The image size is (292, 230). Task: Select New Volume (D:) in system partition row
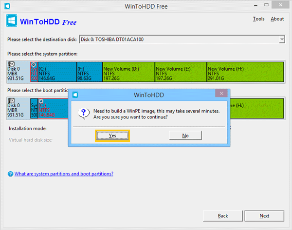pyautogui.click(x=128, y=73)
